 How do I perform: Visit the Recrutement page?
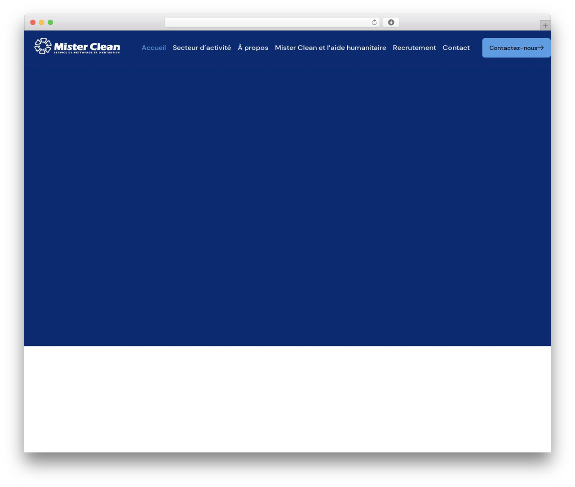414,48
